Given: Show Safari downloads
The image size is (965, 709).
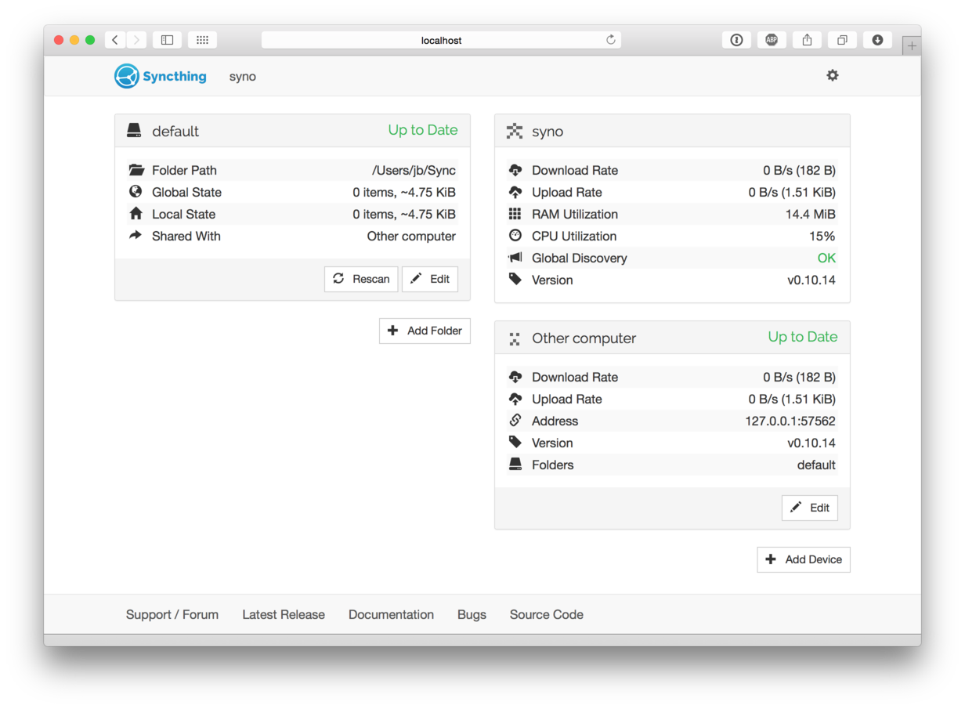Looking at the screenshot, I should [x=877, y=40].
